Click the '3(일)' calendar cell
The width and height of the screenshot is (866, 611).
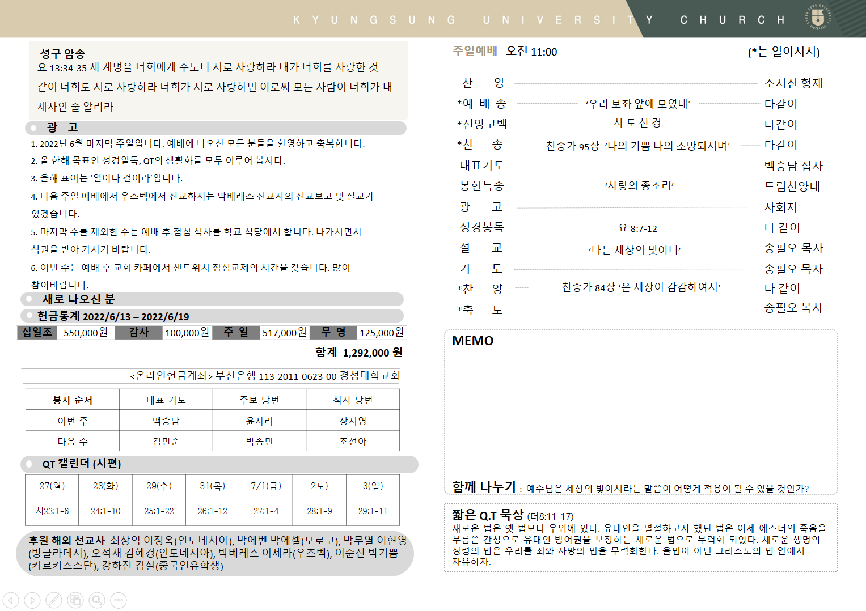pyautogui.click(x=373, y=486)
